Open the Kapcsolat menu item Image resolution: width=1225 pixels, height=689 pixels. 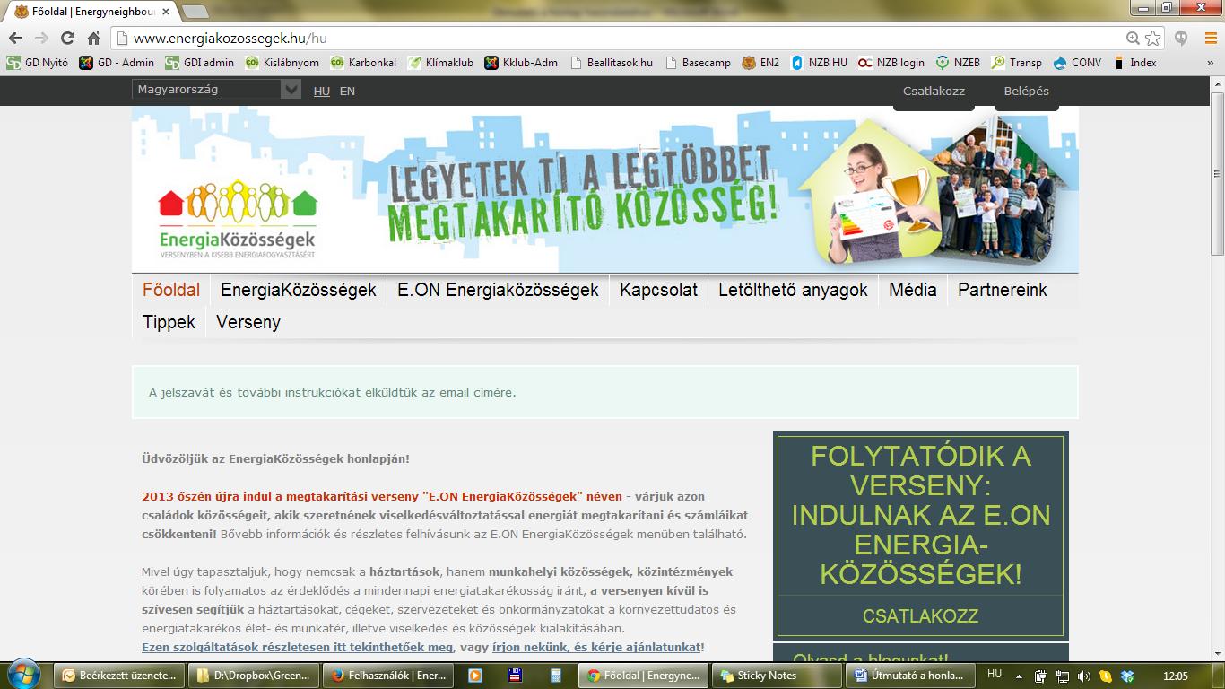coord(658,290)
